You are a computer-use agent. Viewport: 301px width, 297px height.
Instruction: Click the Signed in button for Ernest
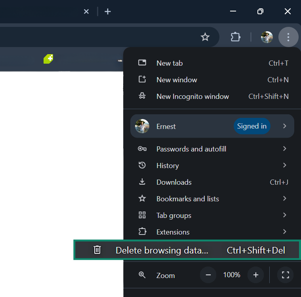251,127
